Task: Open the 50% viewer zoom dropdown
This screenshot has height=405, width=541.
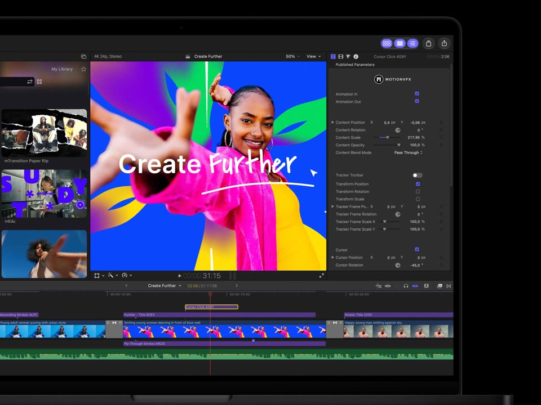Action: (292, 56)
